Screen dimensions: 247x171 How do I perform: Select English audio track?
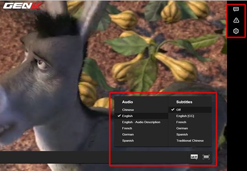tap(141, 116)
